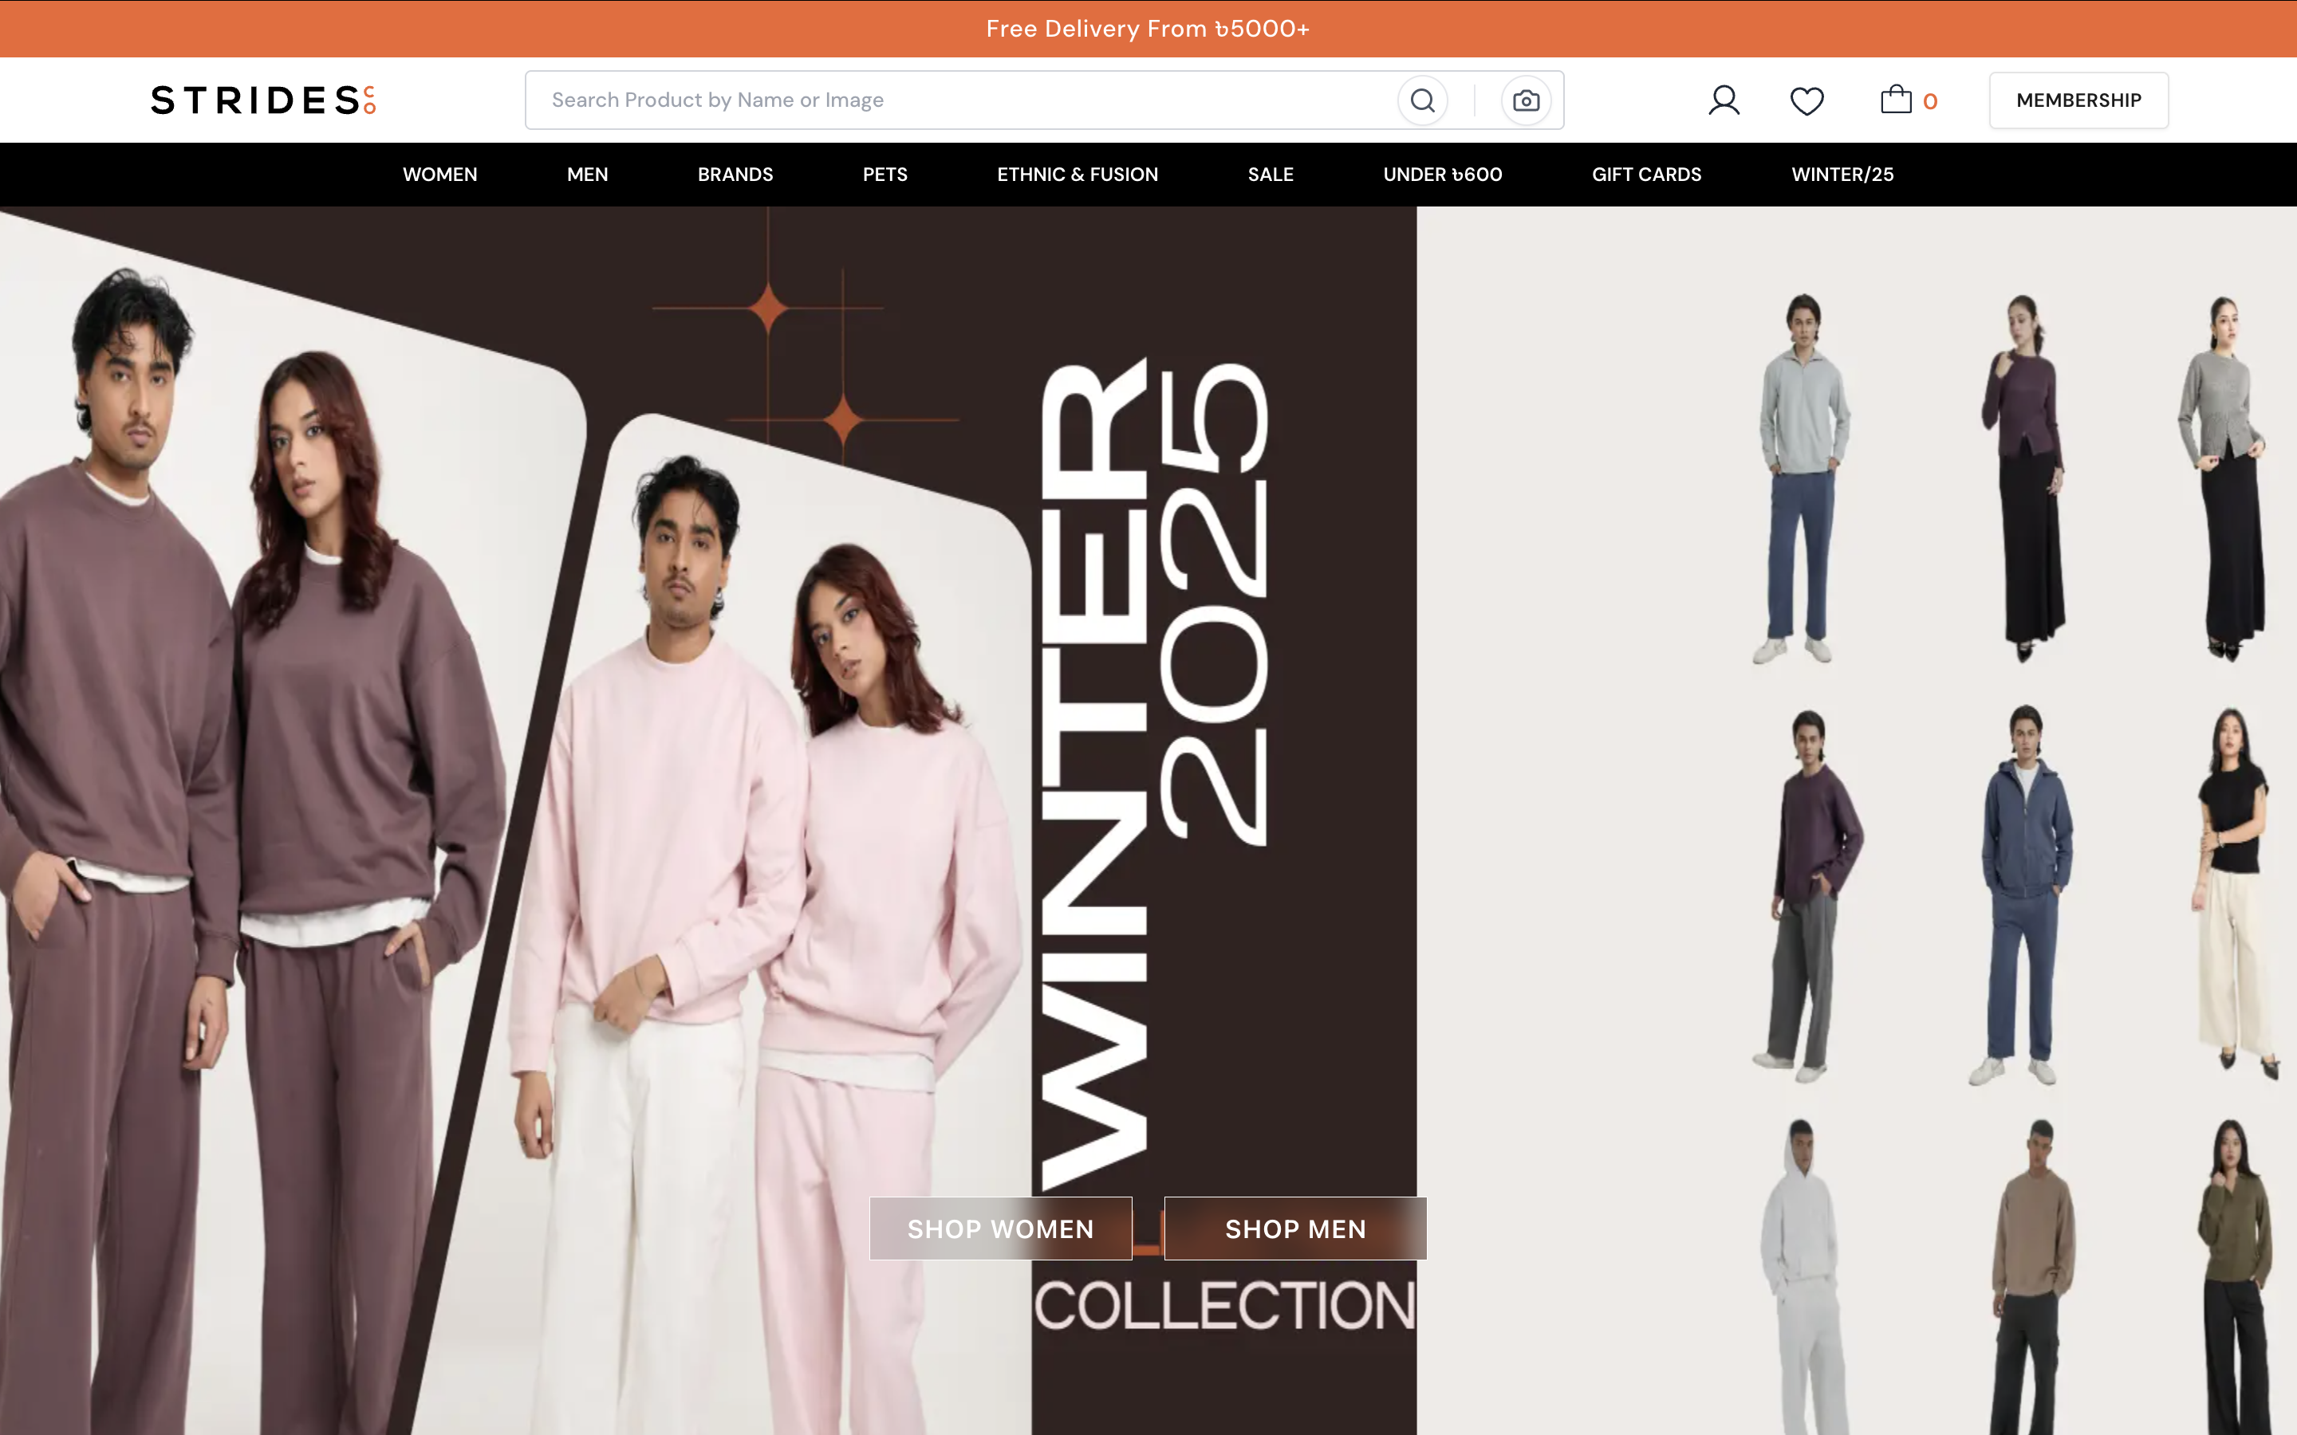The height and width of the screenshot is (1435, 2297).
Task: Open the MEN menu
Action: pos(586,175)
